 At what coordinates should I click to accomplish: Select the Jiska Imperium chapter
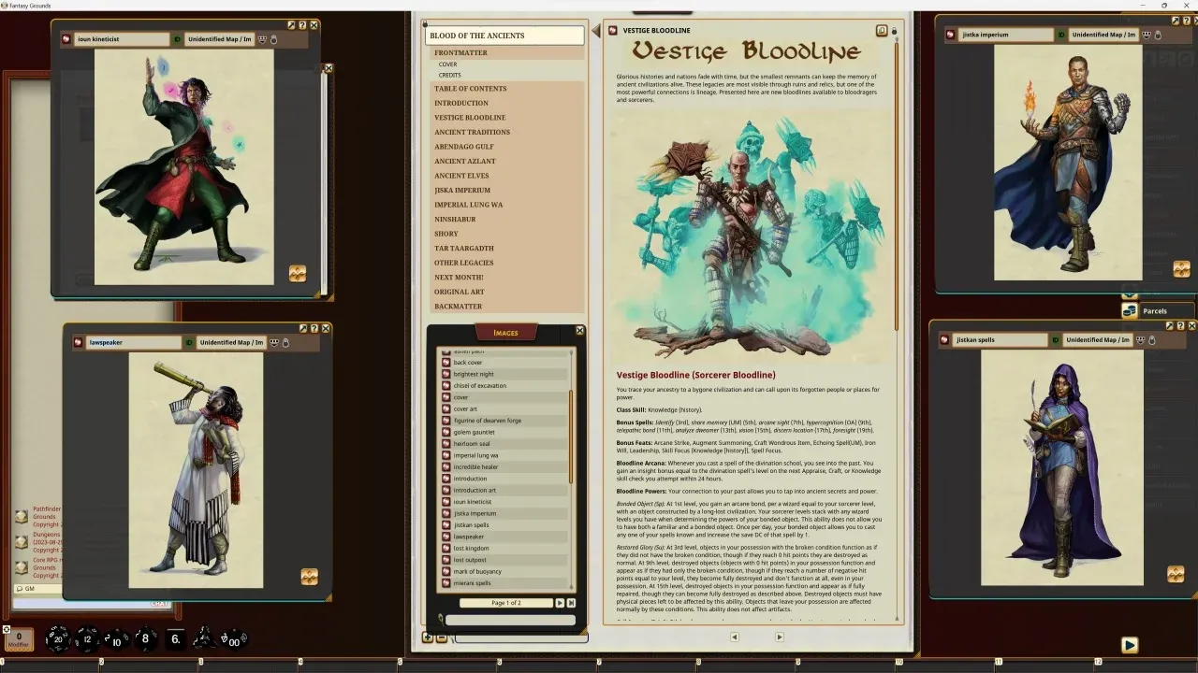tap(508, 190)
